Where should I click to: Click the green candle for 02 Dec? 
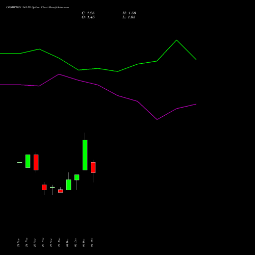click(x=77, y=177)
